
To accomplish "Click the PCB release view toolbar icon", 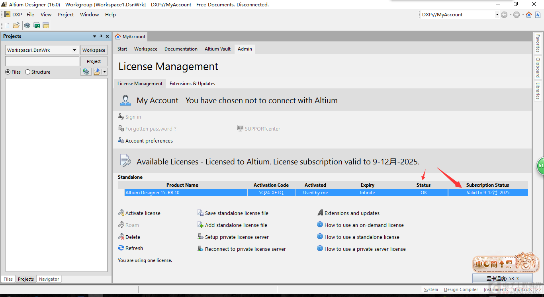I will [x=37, y=25].
